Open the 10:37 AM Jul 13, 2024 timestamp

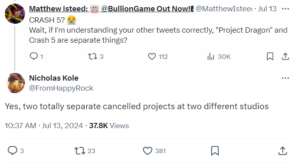tap(44, 126)
